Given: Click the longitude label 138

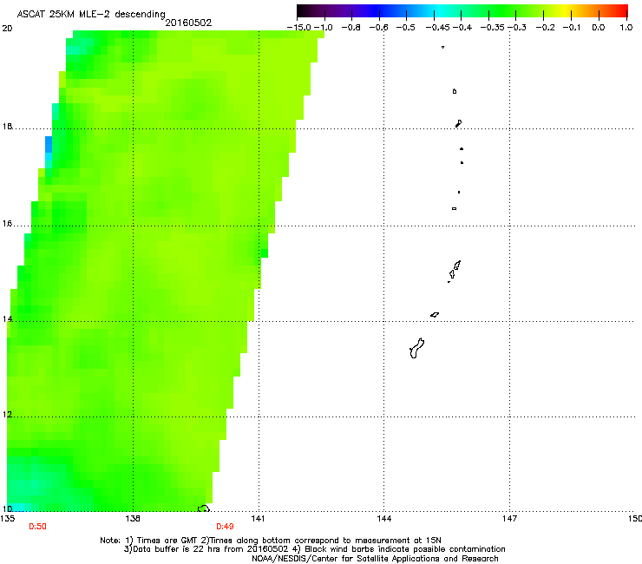Looking at the screenshot, I should pos(133,519).
